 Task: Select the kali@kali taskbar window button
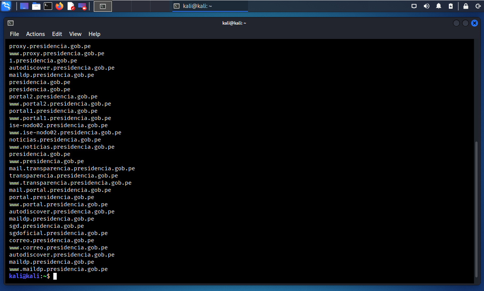point(210,6)
